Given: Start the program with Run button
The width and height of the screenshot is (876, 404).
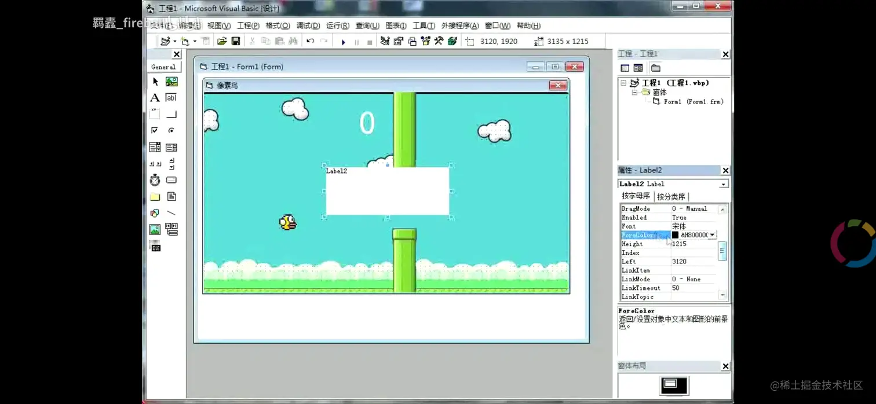Looking at the screenshot, I should pos(343,42).
